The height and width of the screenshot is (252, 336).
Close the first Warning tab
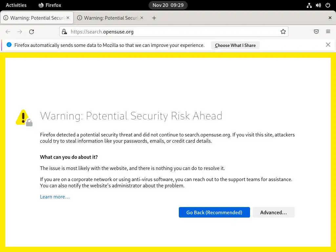[x=68, y=18]
